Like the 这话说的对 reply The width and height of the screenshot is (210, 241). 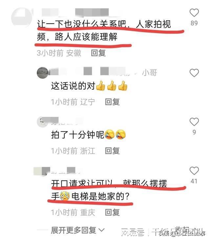click(x=194, y=73)
